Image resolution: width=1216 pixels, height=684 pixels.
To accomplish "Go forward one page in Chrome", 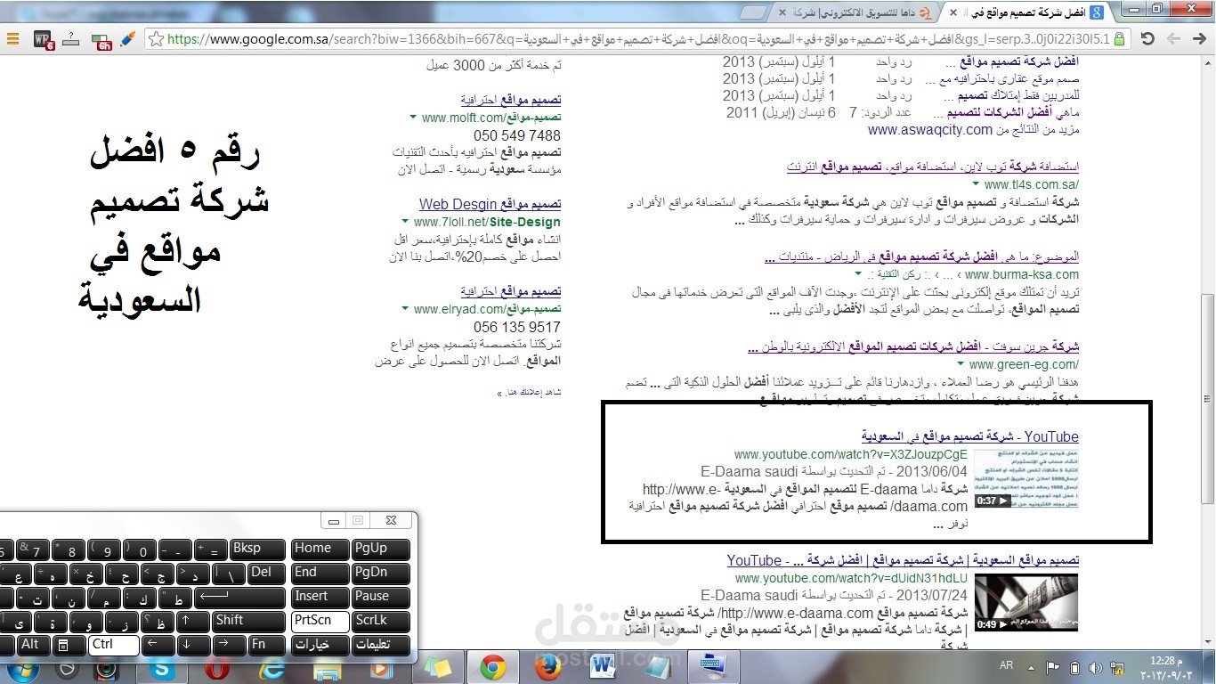I will point(1175,39).
